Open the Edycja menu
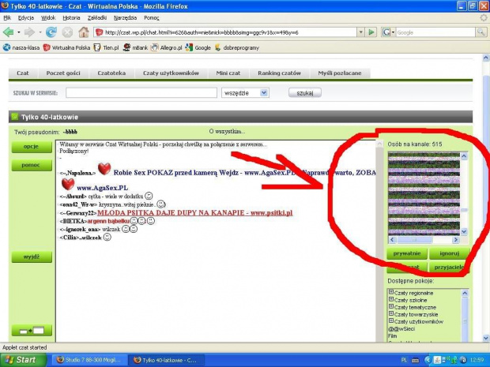Image resolution: width=490 pixels, height=367 pixels. coord(26,18)
